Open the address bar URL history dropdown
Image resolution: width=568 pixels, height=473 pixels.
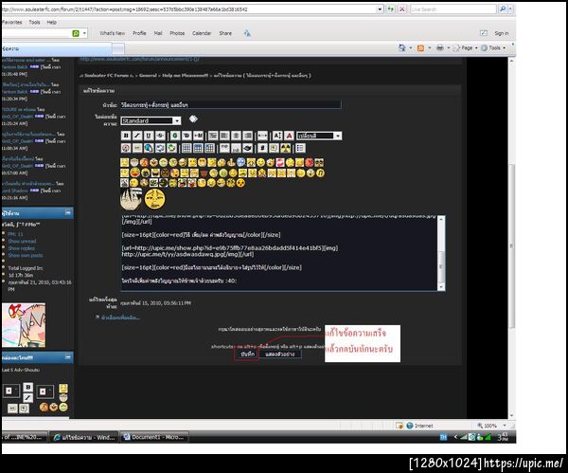point(380,9)
